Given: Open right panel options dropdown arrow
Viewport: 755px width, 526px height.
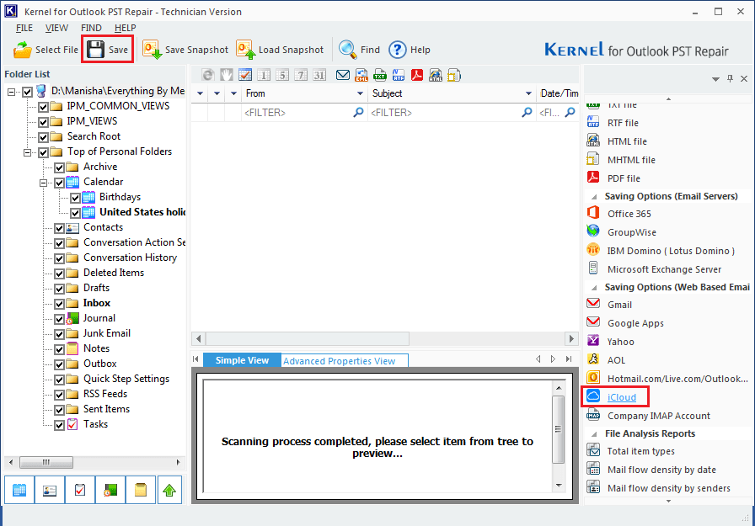Looking at the screenshot, I should 715,79.
